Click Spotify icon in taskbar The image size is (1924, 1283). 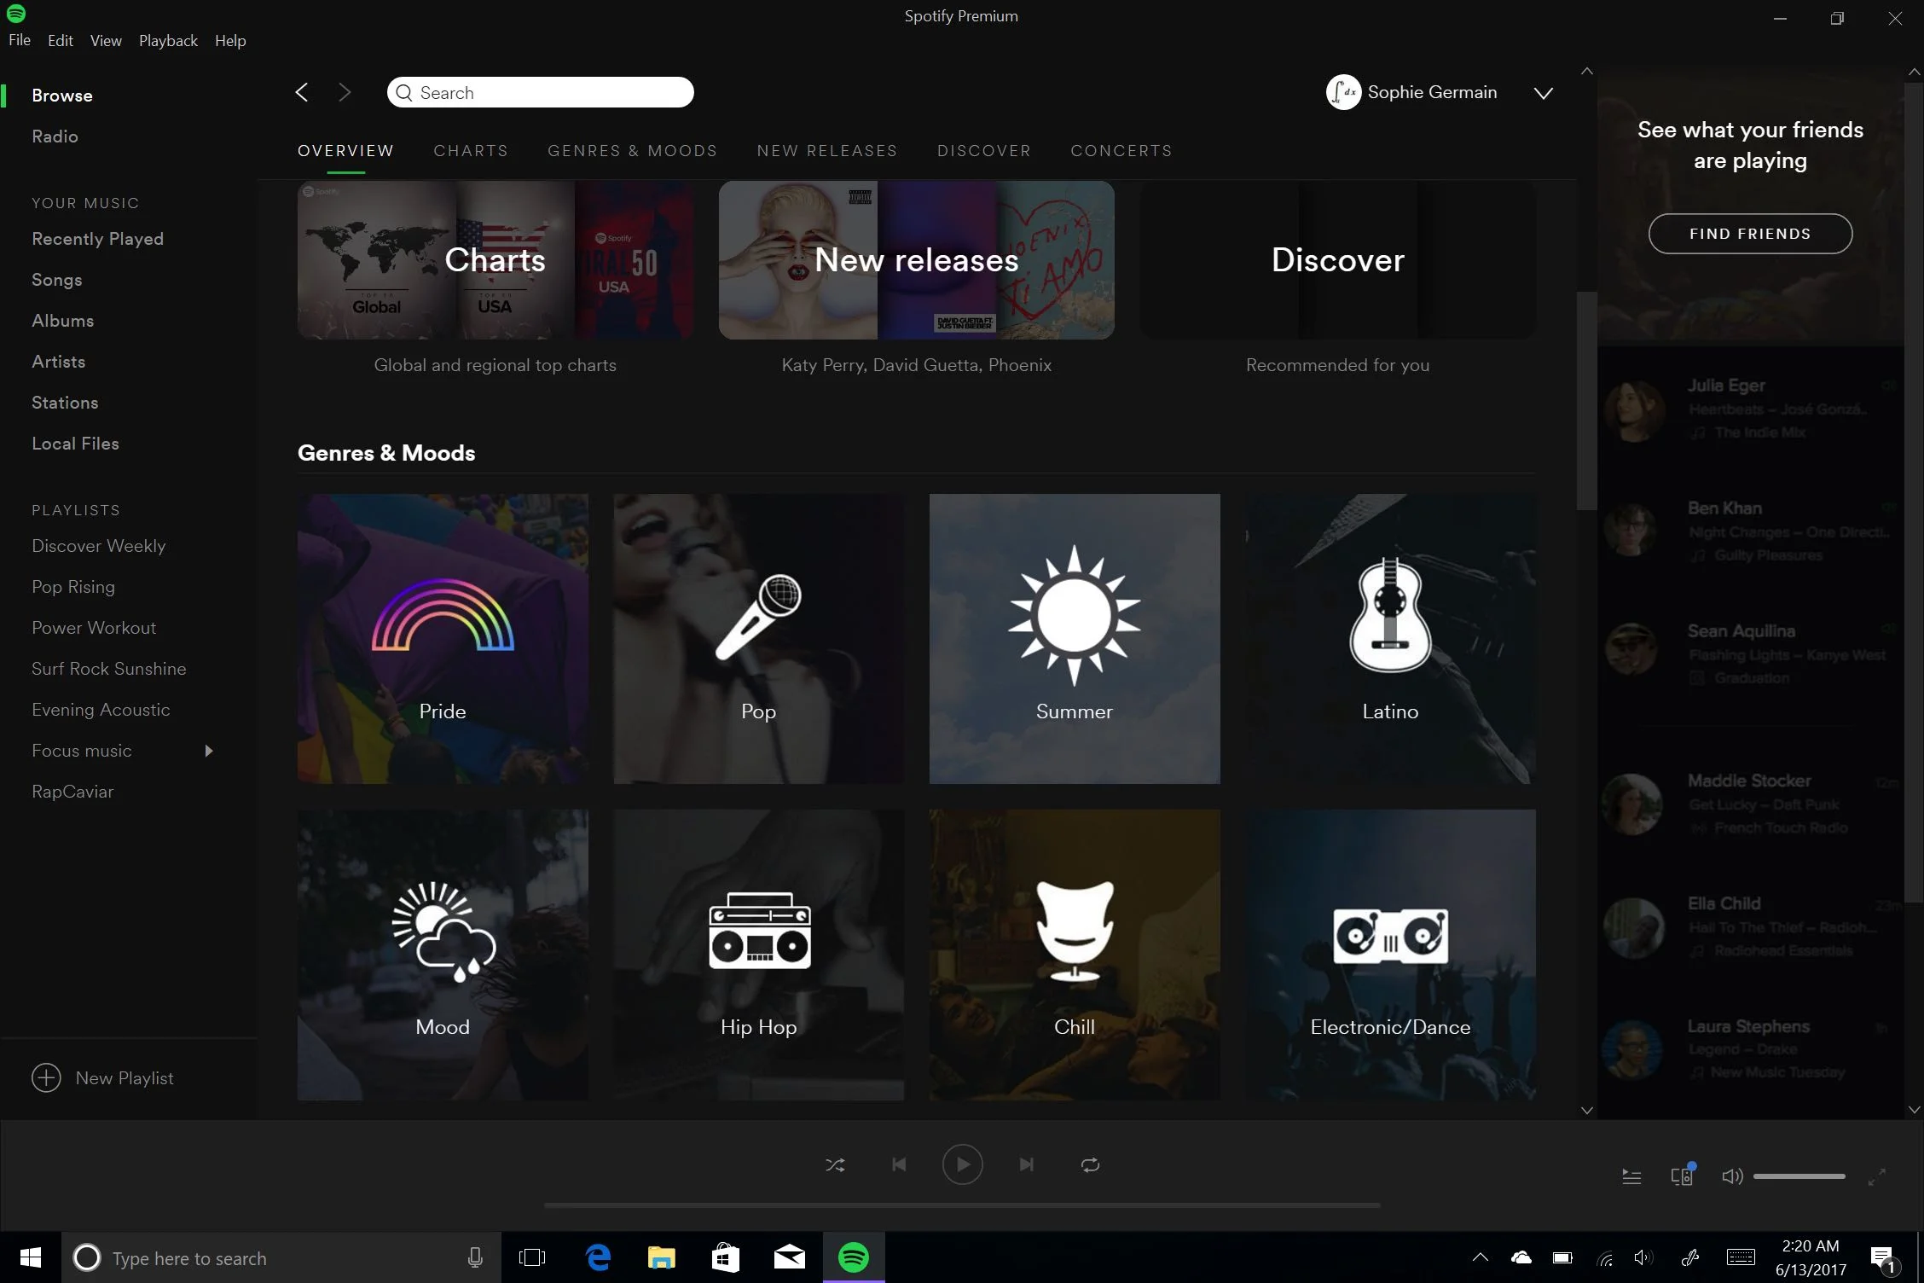[x=854, y=1257]
